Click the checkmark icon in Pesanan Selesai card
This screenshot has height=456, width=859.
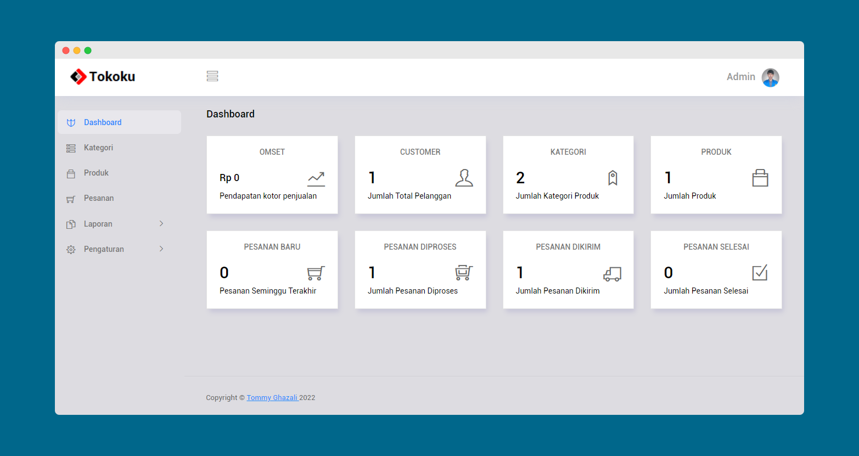pyautogui.click(x=760, y=273)
